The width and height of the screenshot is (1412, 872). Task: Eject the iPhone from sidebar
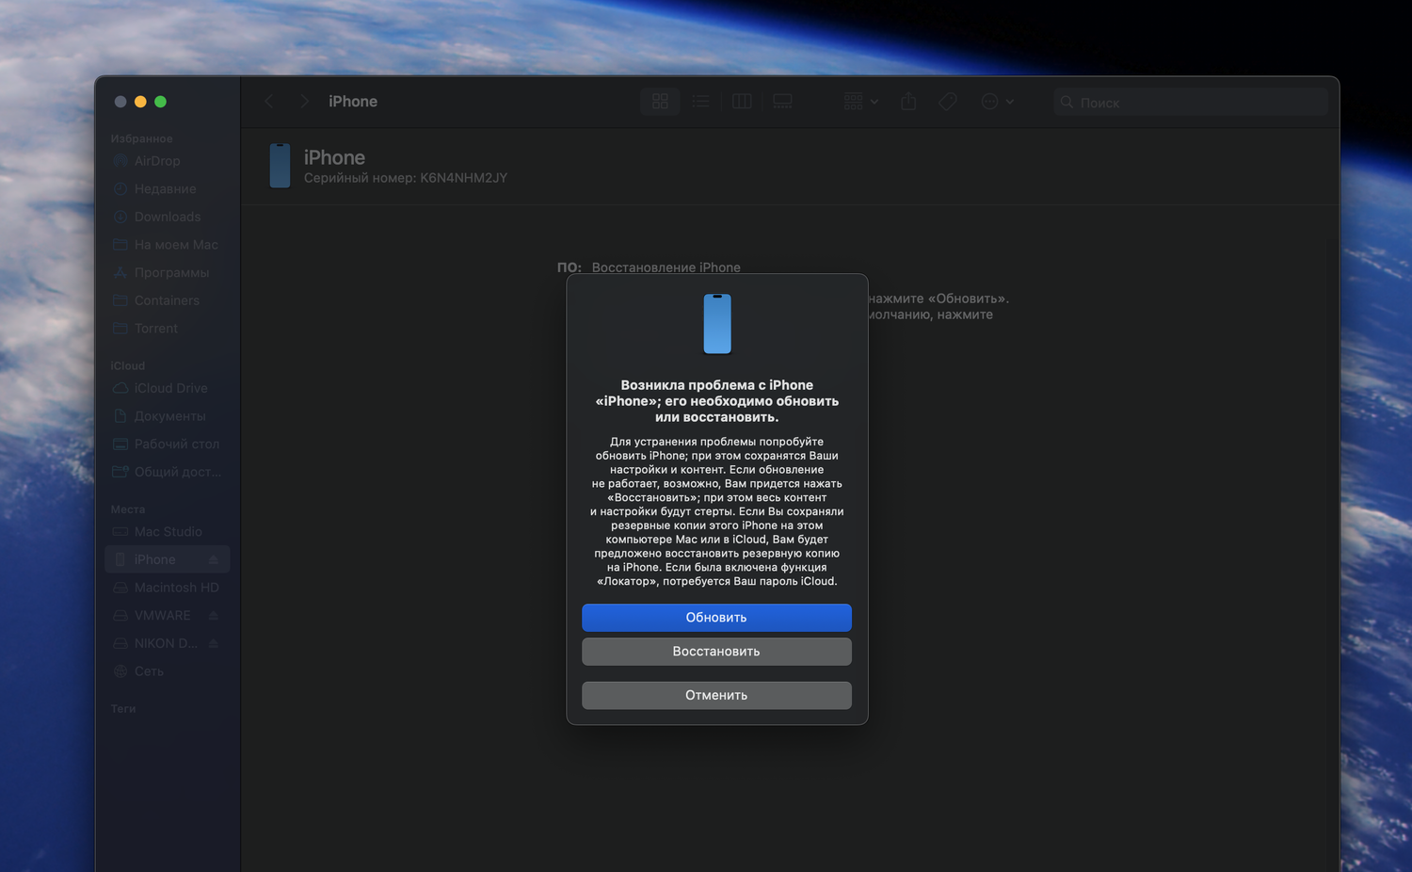tap(214, 559)
